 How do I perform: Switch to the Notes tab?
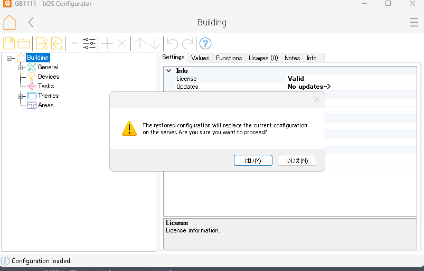(293, 58)
